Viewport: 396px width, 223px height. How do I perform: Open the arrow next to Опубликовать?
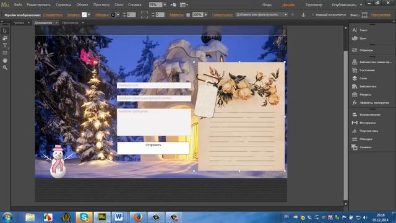click(361, 5)
